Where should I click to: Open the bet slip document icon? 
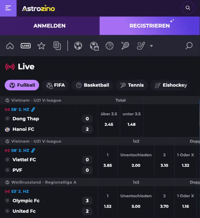[x=57, y=46]
